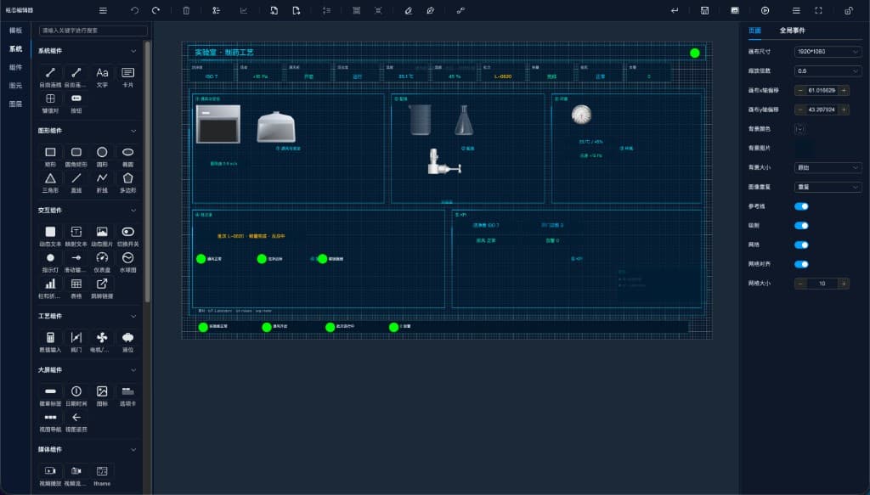The image size is (870, 495).
Task: Select the 圆角矩形 rounded rectangle shape
Action: tap(76, 156)
